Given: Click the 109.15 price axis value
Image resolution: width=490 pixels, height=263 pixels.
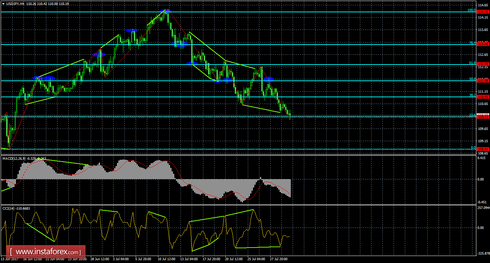Looking at the screenshot, I should coord(483,141).
